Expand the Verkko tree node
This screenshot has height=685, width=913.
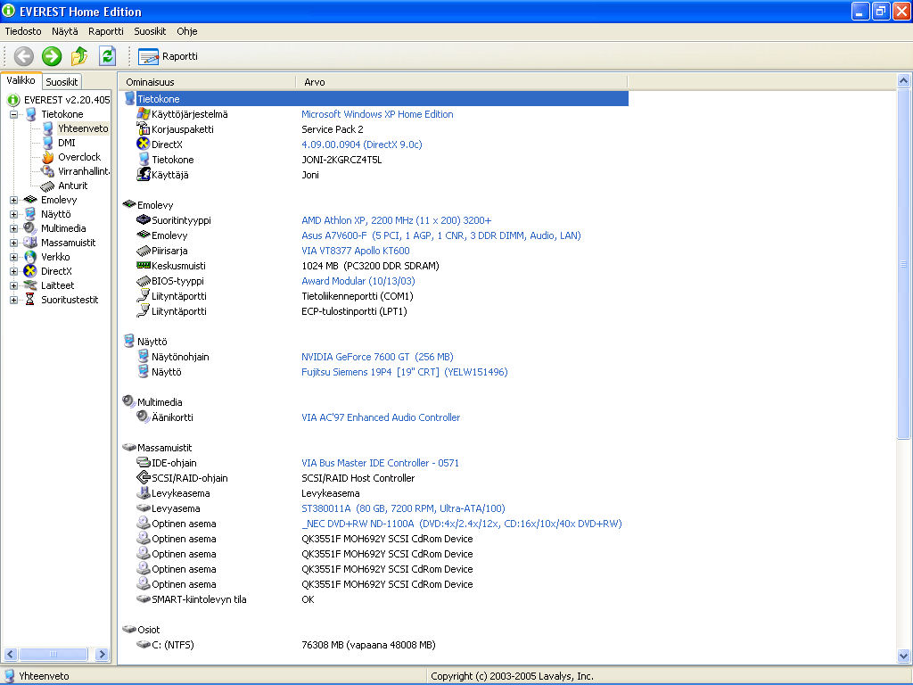13,257
